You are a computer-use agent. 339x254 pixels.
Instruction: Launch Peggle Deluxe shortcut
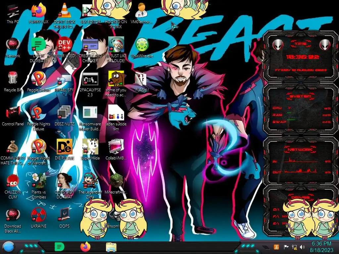(38, 82)
